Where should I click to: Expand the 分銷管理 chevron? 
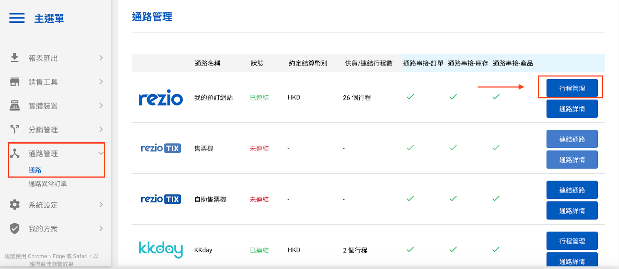101,129
